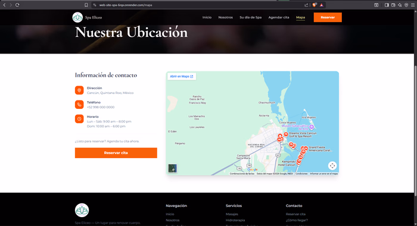
Task: Click the Isla Mujeres label on map
Action: (309, 117)
